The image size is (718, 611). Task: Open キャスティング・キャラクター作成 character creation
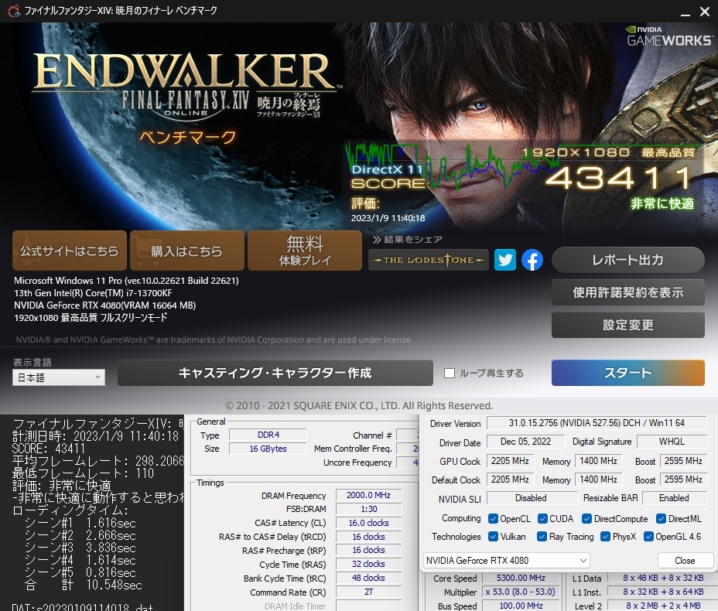275,373
